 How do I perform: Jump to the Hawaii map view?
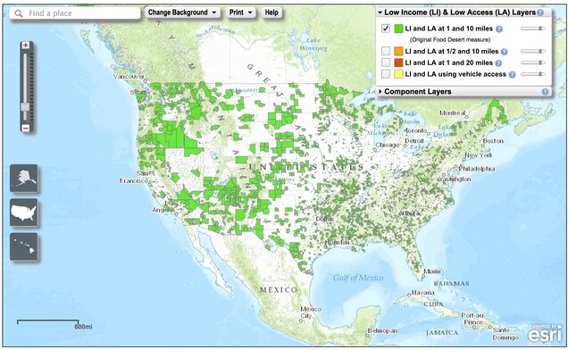coord(23,246)
